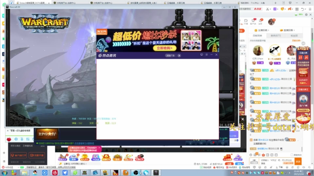Open the 直播回看 link
The height and width of the screenshot is (176, 314).
point(287,30)
